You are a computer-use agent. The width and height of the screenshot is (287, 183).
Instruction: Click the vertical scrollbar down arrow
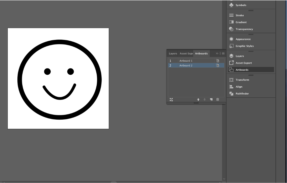coord(224,179)
